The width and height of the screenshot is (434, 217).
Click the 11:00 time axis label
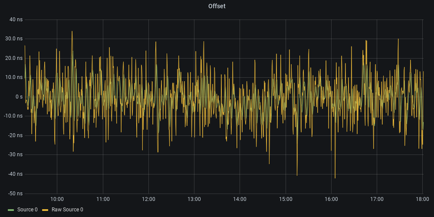pos(103,199)
